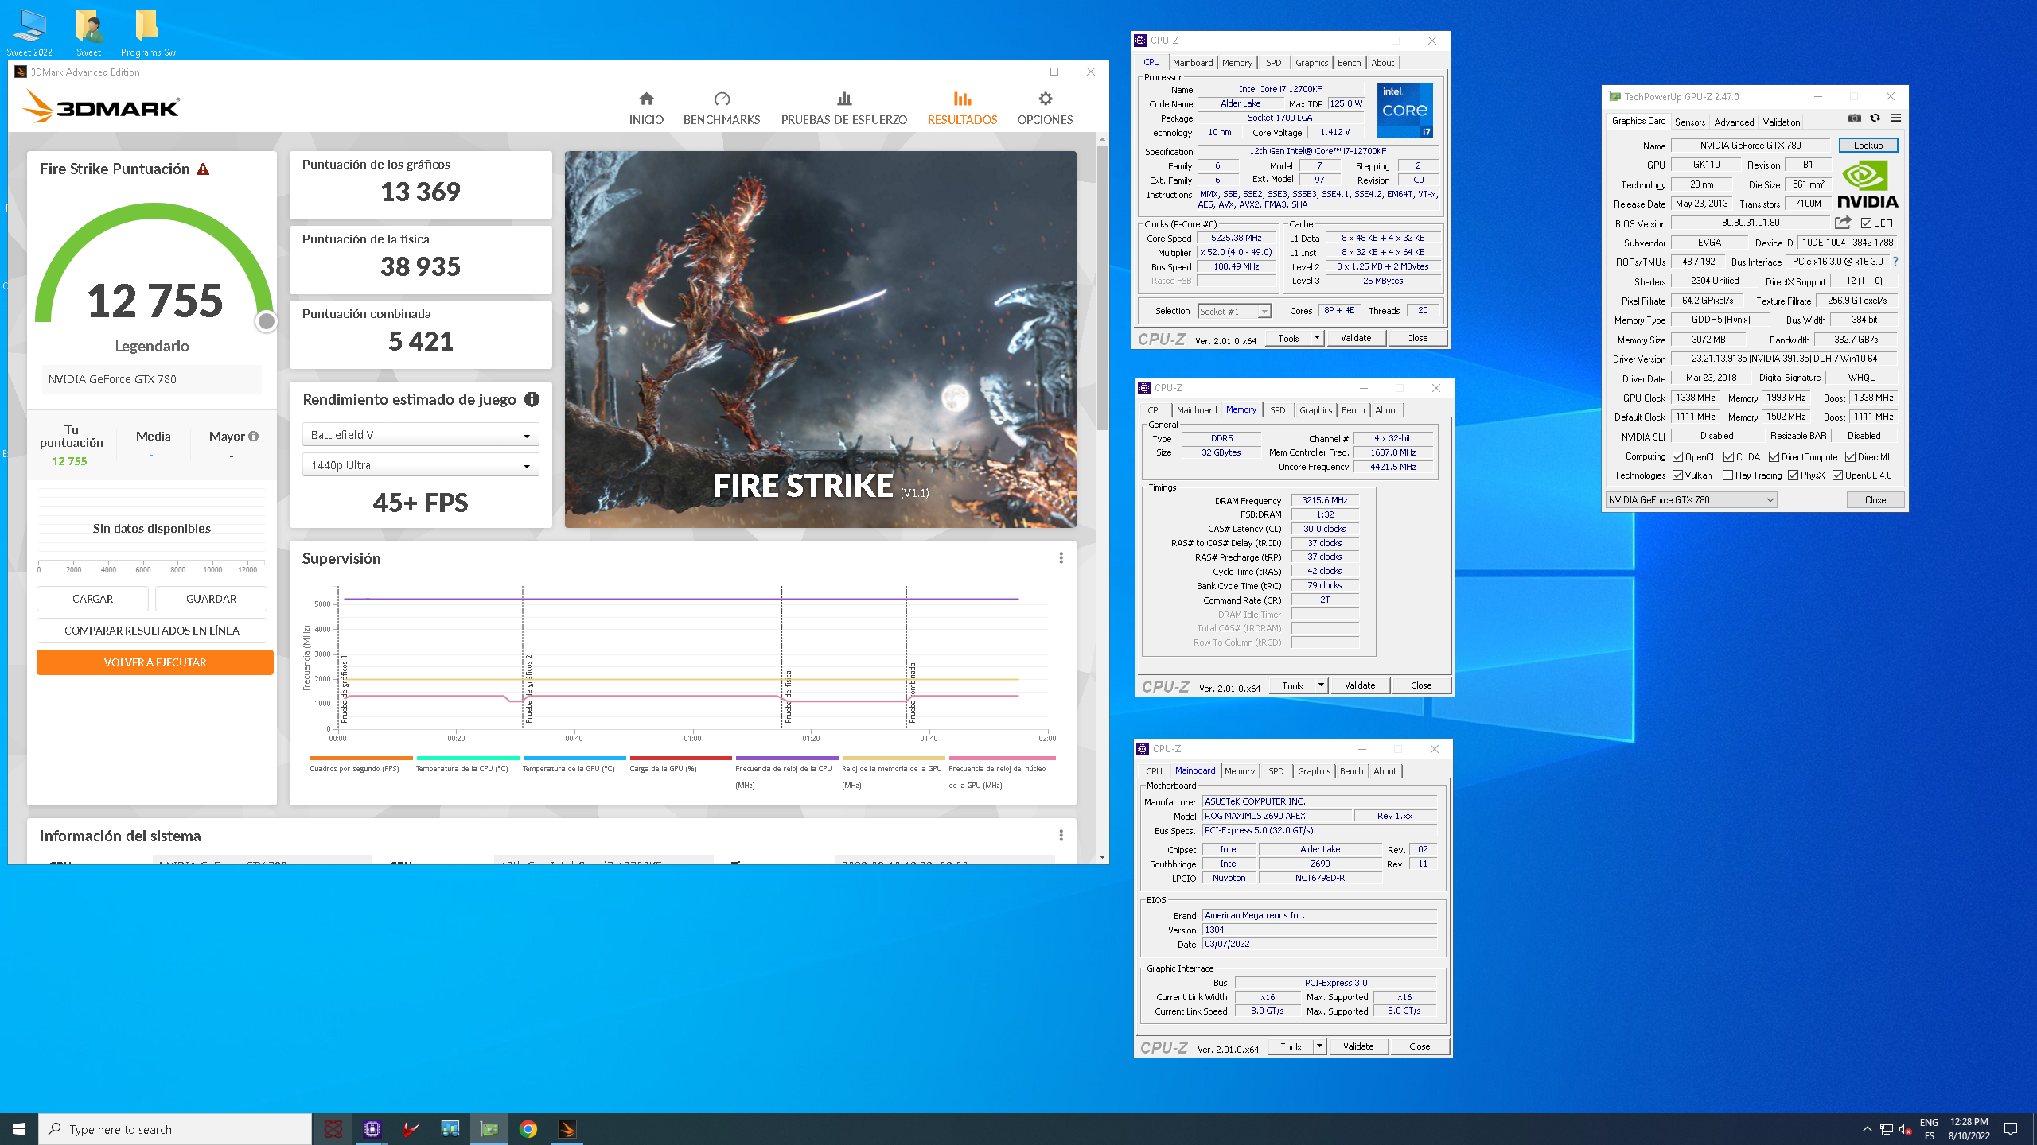Open the BENCHMARKS section

coord(722,108)
